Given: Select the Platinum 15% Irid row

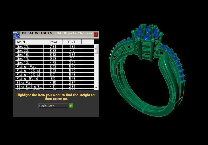Looking at the screenshot, I should tap(54, 70).
